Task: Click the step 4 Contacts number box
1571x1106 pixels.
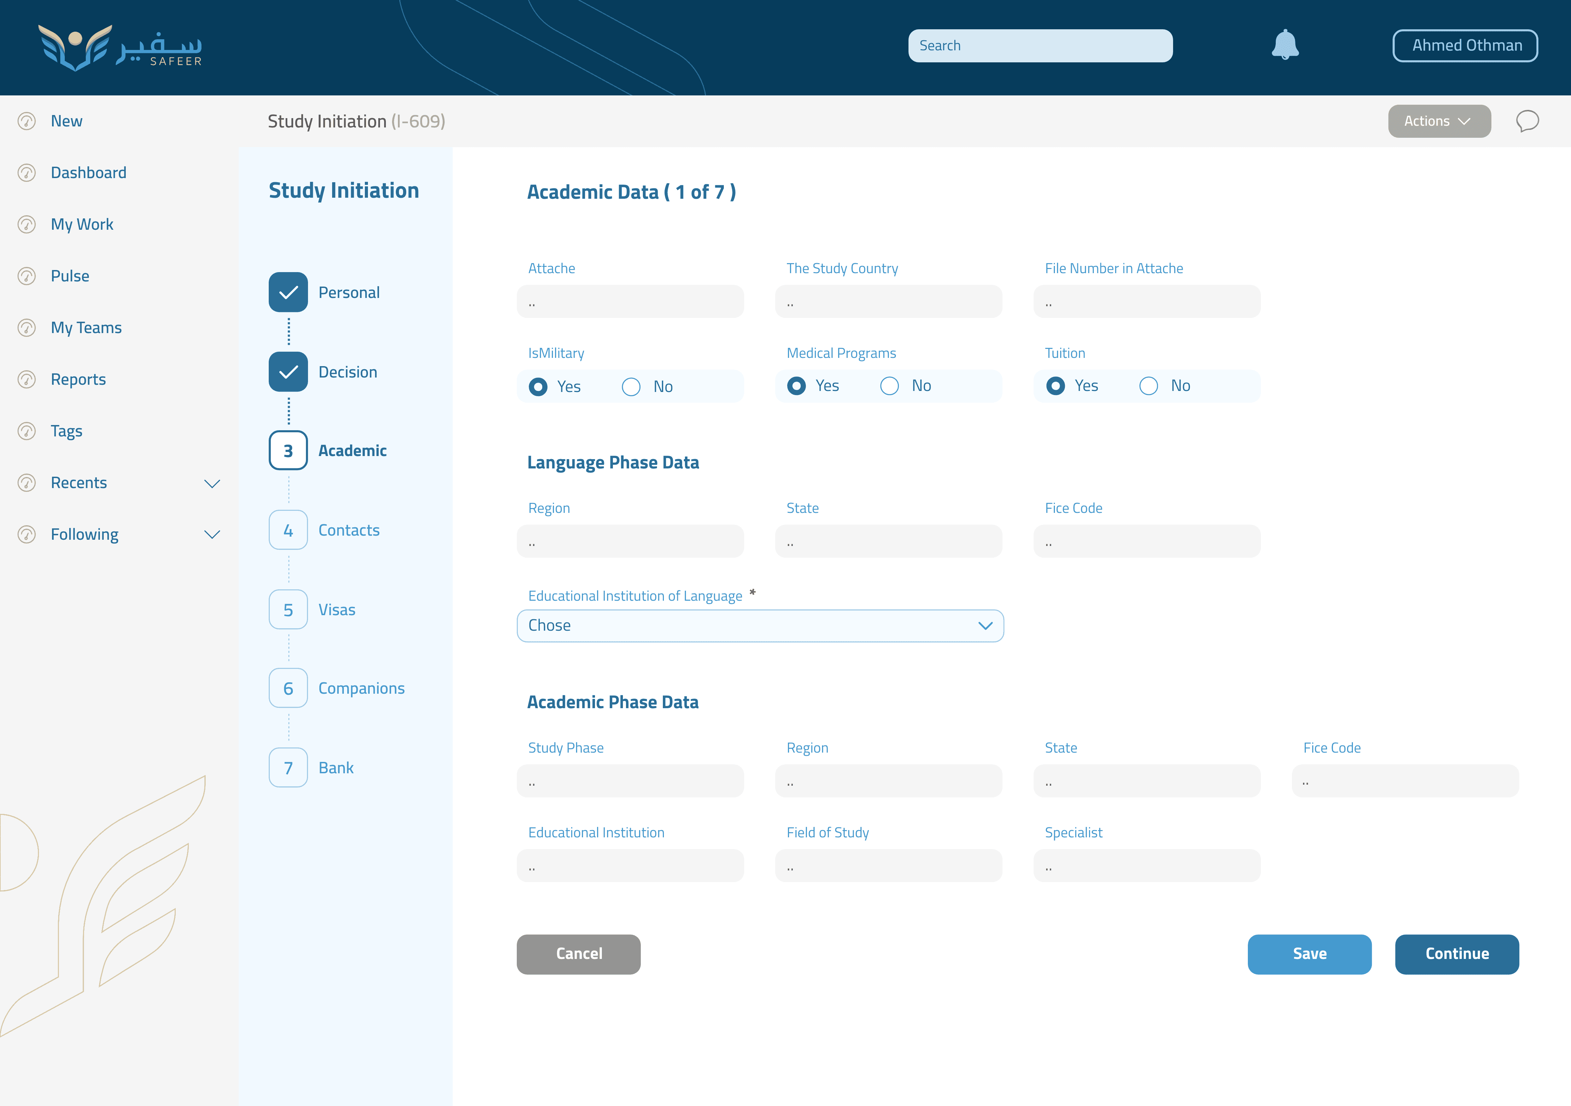Action: point(288,530)
